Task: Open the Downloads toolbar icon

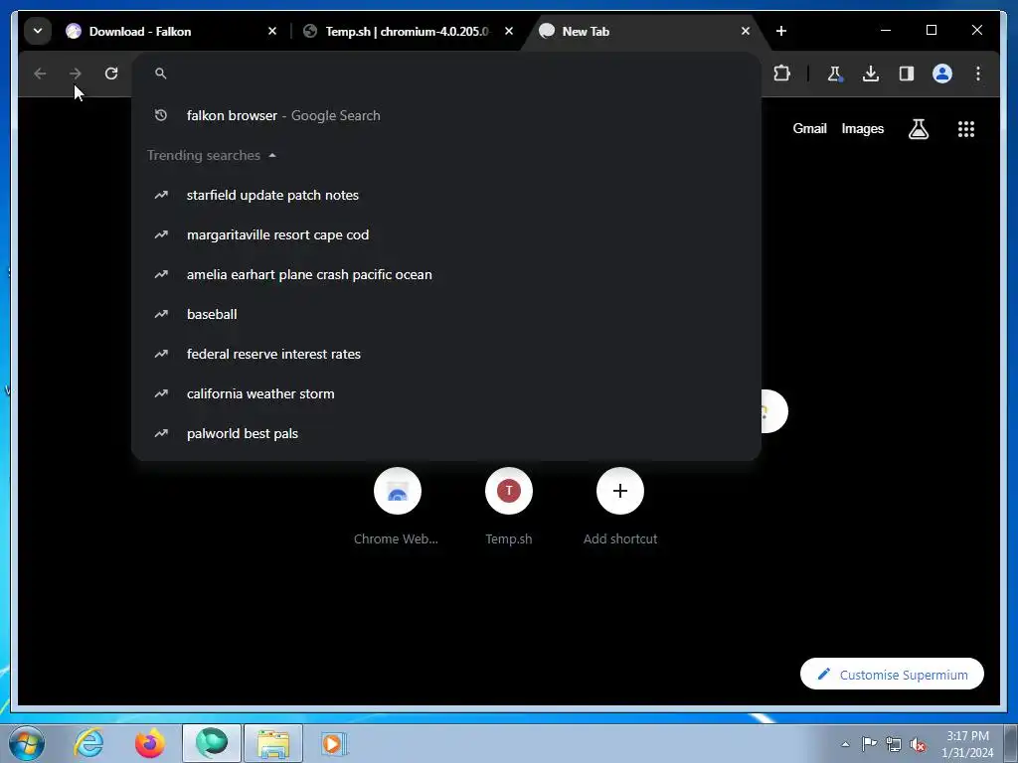Action: pos(871,74)
